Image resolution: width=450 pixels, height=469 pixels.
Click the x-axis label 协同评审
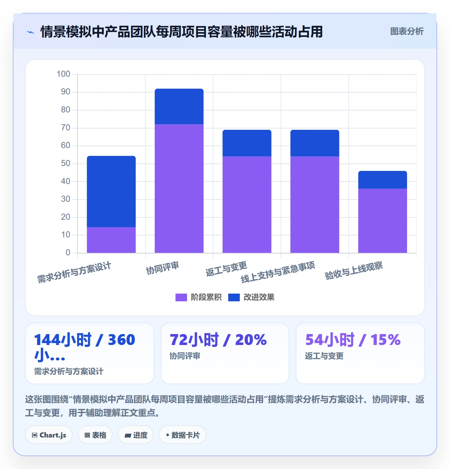pos(163,268)
